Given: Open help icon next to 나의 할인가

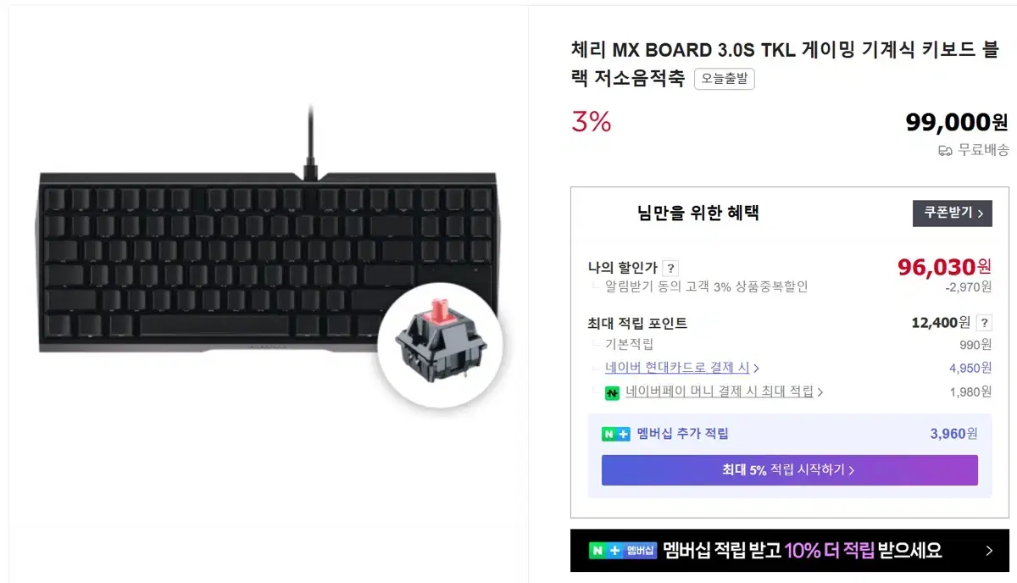Looking at the screenshot, I should pos(670,268).
